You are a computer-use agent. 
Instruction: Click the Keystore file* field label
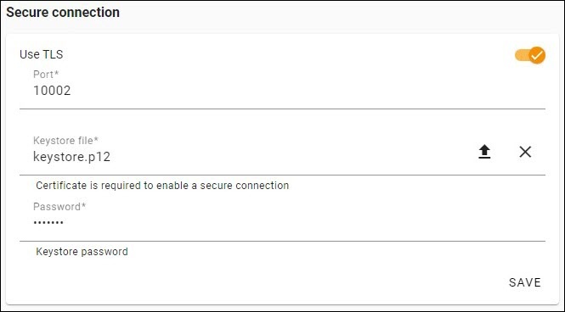click(65, 141)
